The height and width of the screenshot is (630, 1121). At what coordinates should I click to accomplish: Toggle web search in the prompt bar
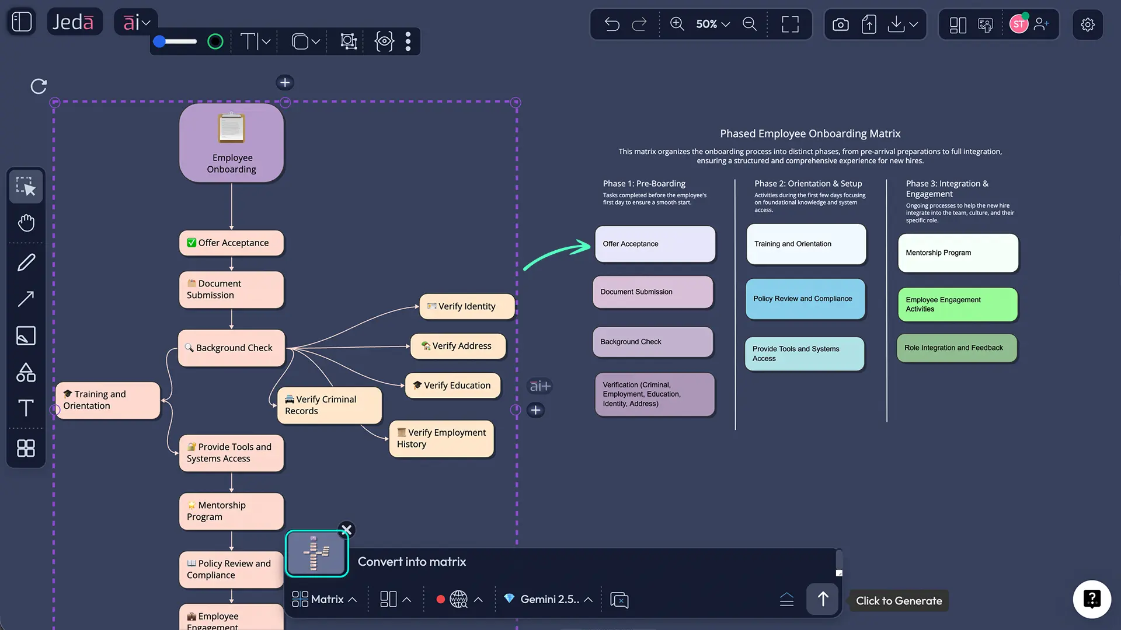coord(459,599)
